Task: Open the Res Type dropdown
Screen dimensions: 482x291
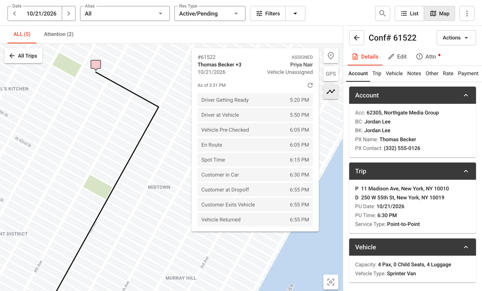Action: pyautogui.click(x=210, y=14)
